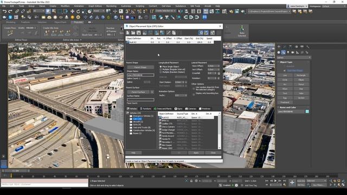The image size is (347, 195).
Task: Open the Graph Editors menu
Action: click(x=95, y=6)
